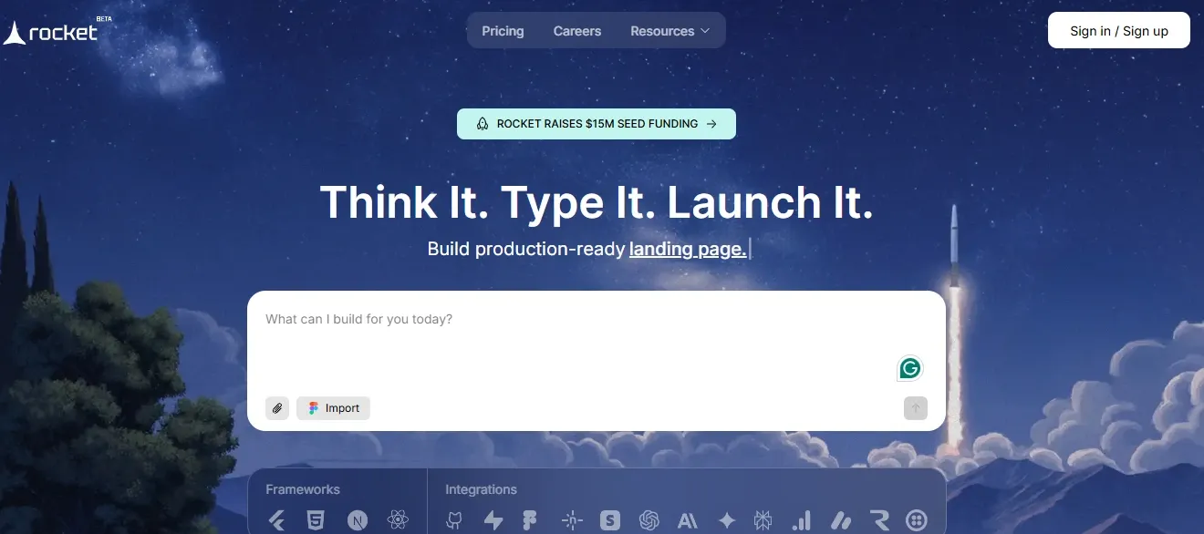This screenshot has height=534, width=1204.
Task: Pick the Gemini sparkle integration icon
Action: [727, 520]
